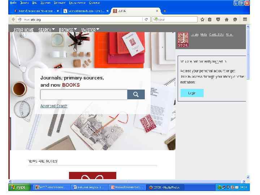Click the vertical scrollbar down arrow
The width and height of the screenshot is (260, 195).
248,177
